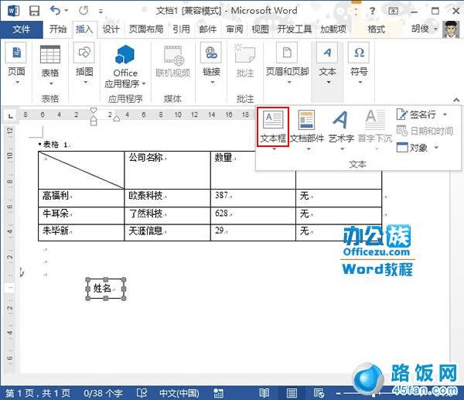Open Word Help question mark

coord(372,12)
